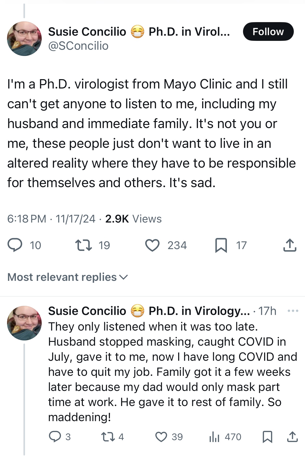Tap the main tweet author profile picture
The width and height of the screenshot is (305, 456).
(x=24, y=39)
